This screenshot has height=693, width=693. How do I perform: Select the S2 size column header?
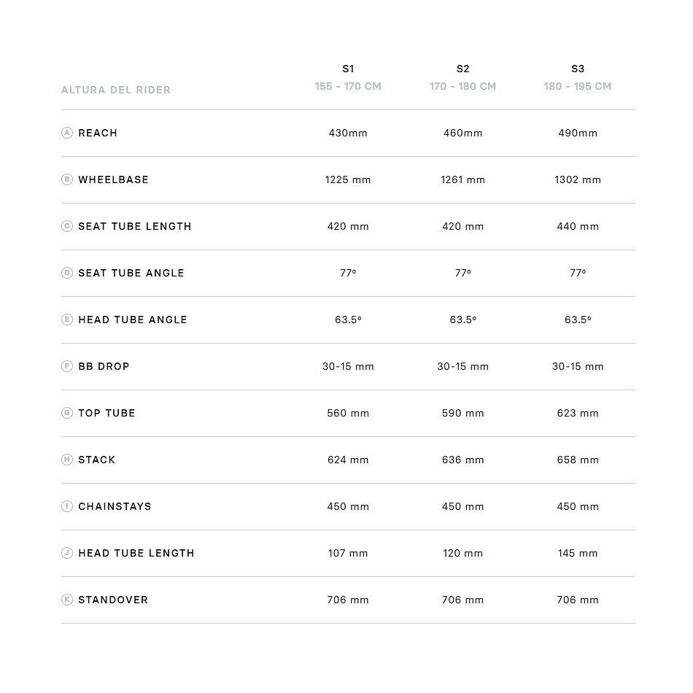point(462,69)
